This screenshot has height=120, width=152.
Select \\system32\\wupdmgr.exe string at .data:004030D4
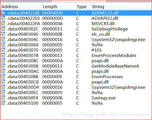point(118,87)
